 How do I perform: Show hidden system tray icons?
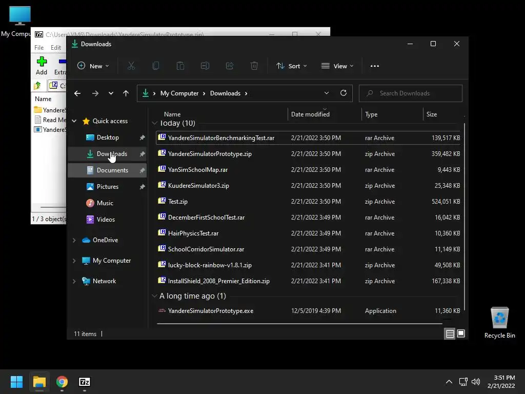[449, 382]
